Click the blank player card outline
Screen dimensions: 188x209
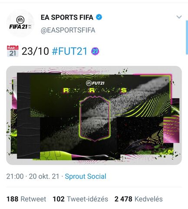click(95, 118)
